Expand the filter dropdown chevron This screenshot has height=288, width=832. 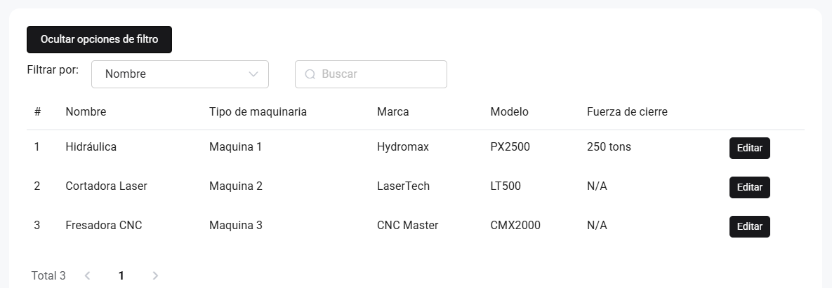tap(254, 74)
